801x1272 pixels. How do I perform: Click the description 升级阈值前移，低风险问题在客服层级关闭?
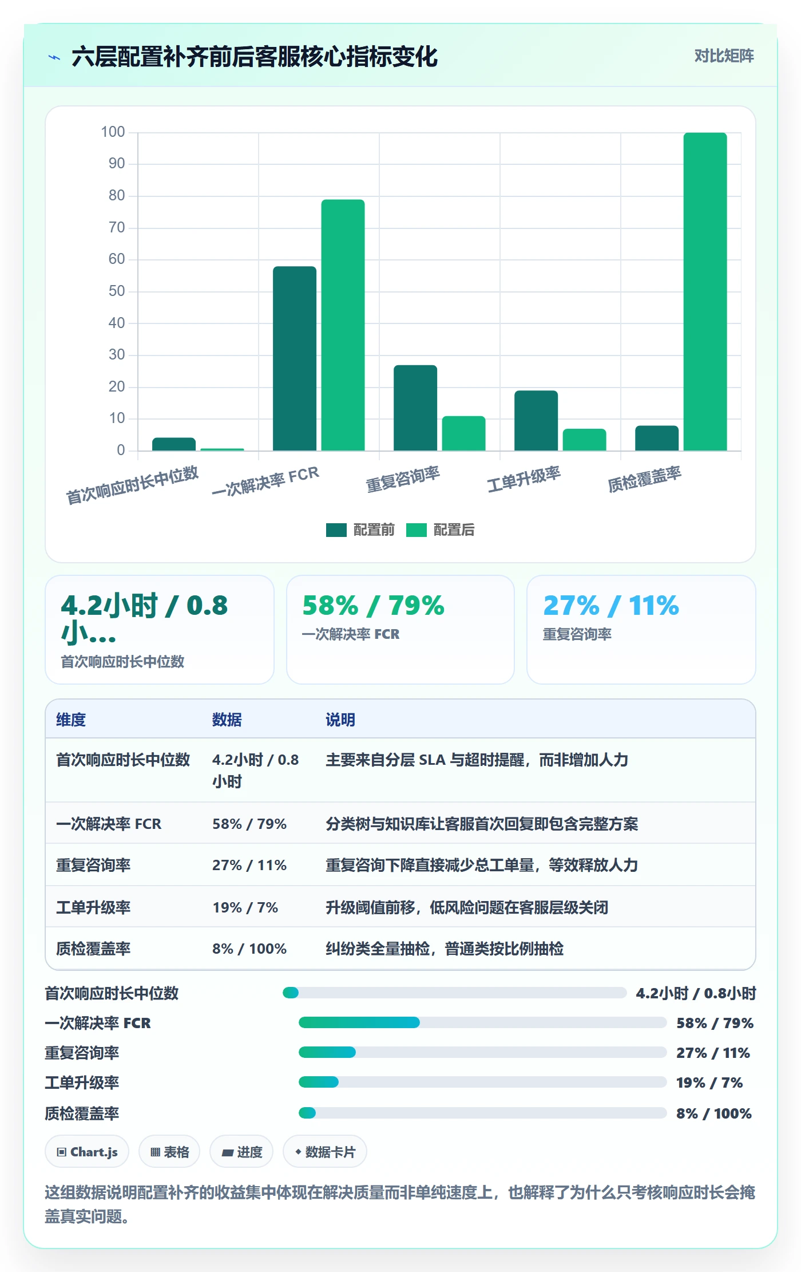467,907
